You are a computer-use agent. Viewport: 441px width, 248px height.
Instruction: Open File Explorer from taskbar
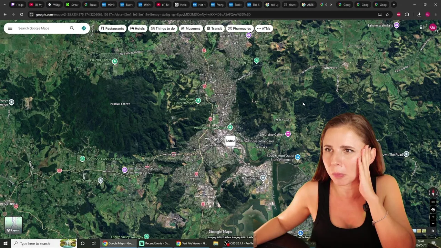click(x=216, y=244)
